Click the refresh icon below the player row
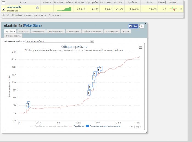The width and height of the screenshot is (192, 142). click(x=8, y=15)
